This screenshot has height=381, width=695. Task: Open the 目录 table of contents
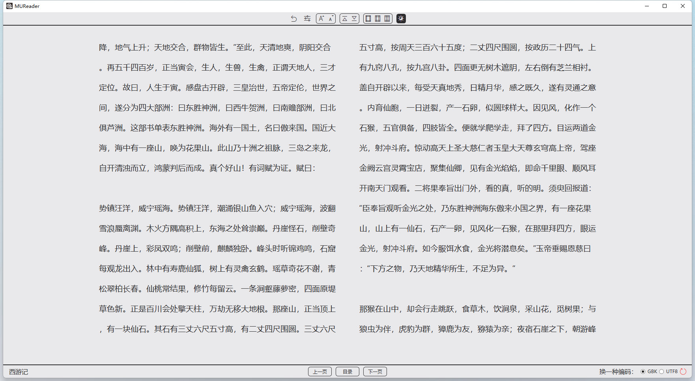(347, 371)
